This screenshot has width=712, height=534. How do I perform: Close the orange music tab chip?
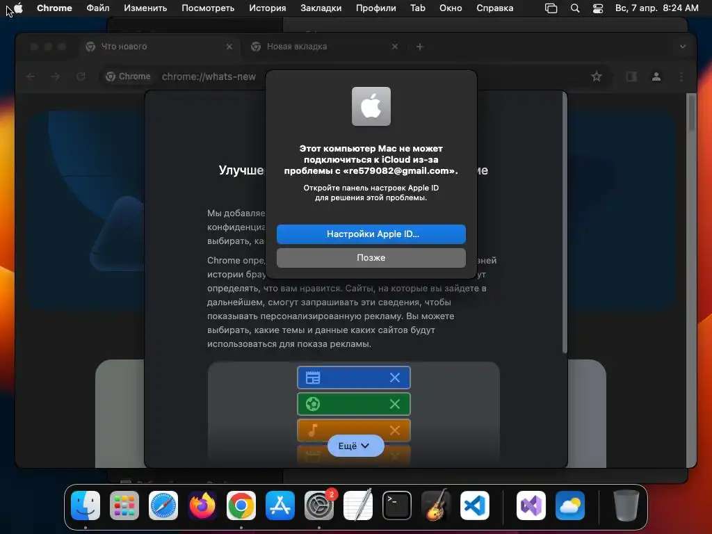[395, 430]
